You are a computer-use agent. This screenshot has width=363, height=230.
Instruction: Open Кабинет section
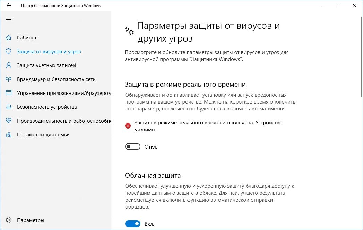point(27,38)
